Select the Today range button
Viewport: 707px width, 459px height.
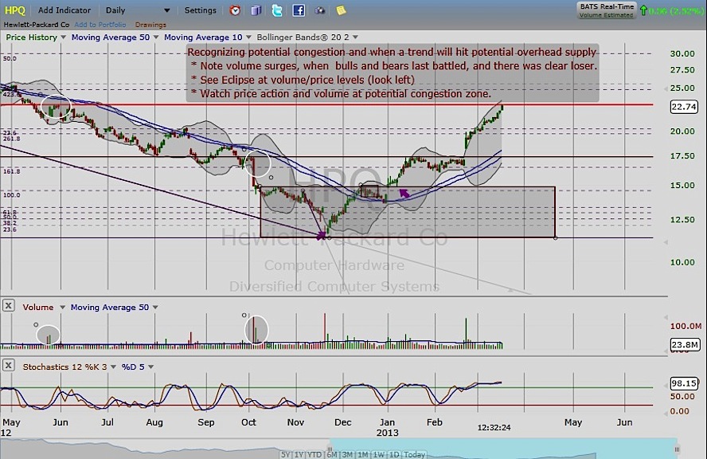[x=414, y=454]
